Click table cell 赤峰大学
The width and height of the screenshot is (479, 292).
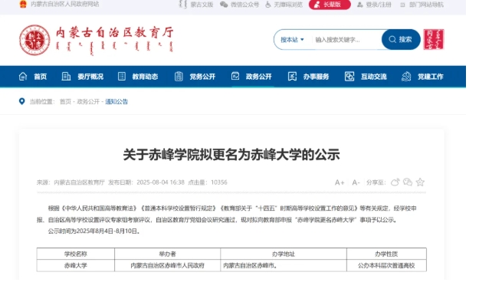pyautogui.click(x=76, y=266)
